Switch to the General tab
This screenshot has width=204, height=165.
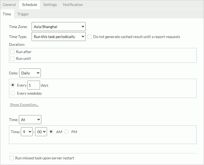(x=9, y=5)
